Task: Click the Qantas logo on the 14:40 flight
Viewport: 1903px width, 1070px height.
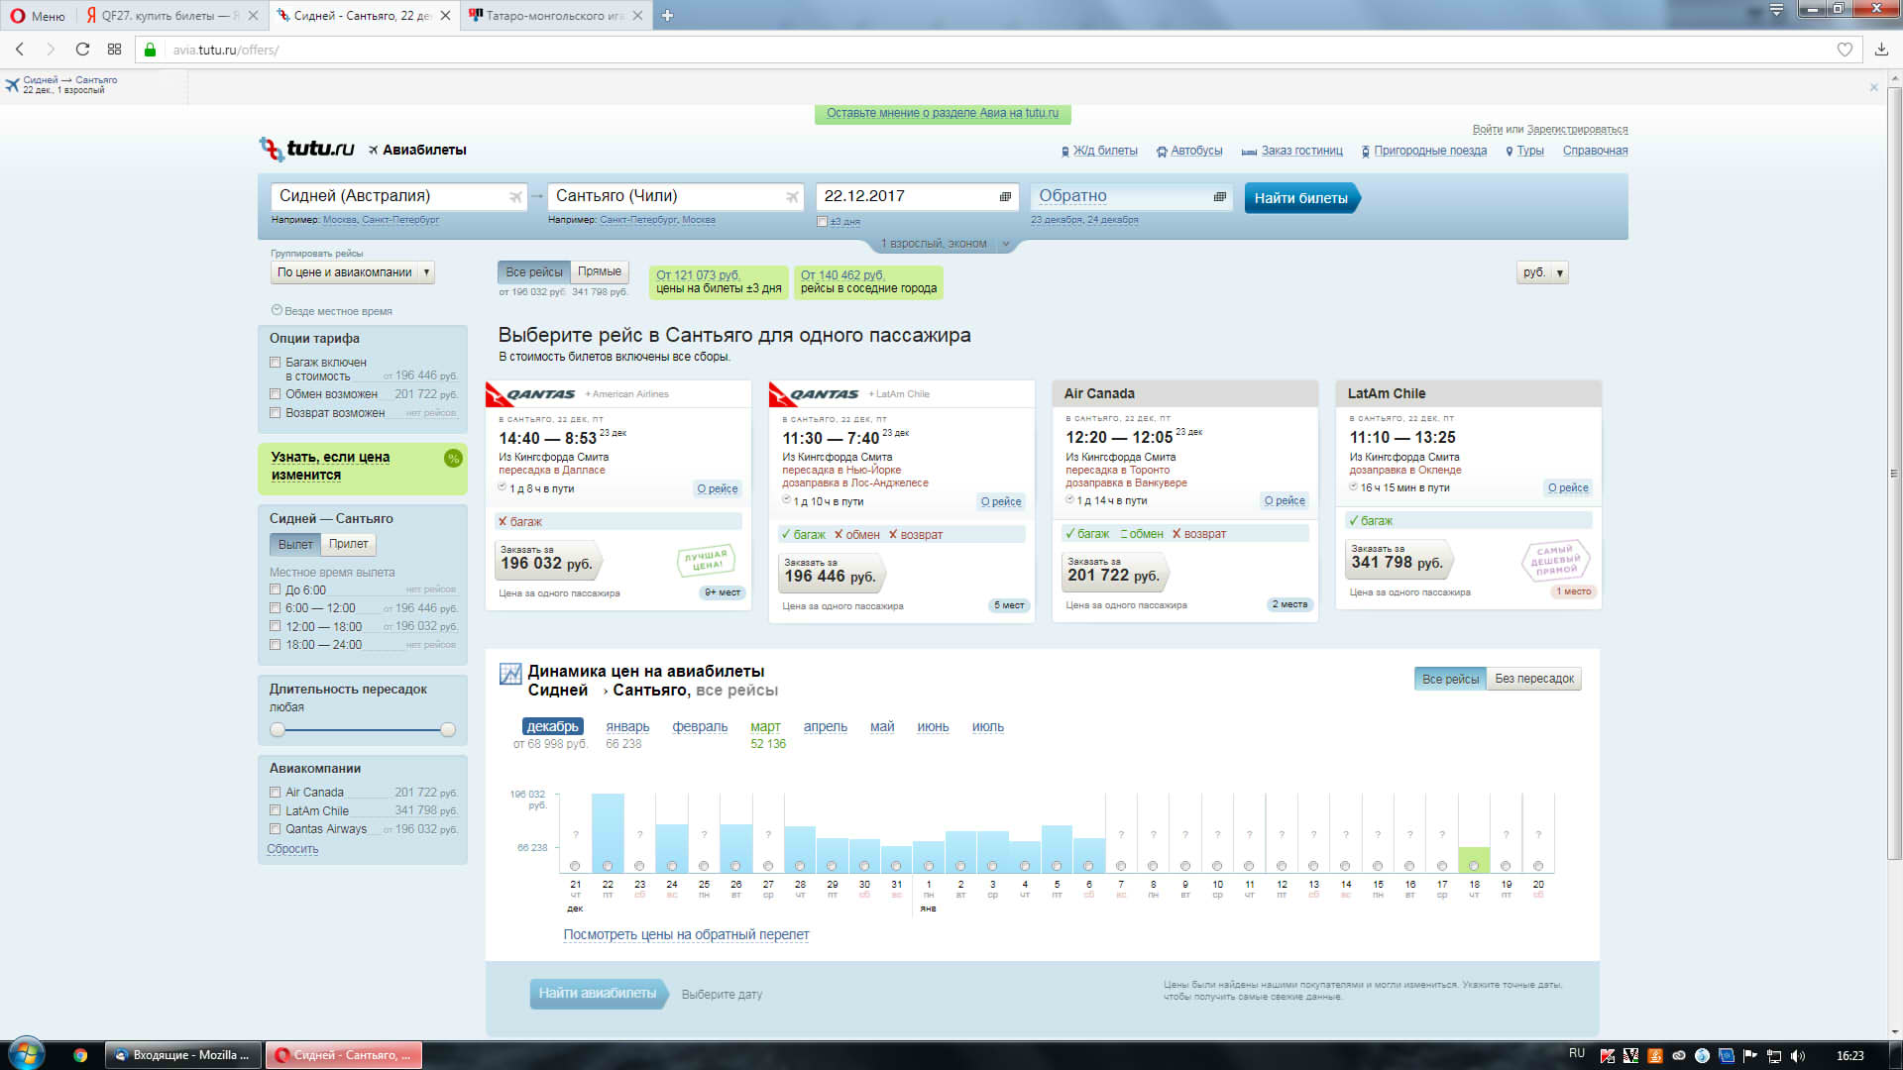Action: point(530,394)
